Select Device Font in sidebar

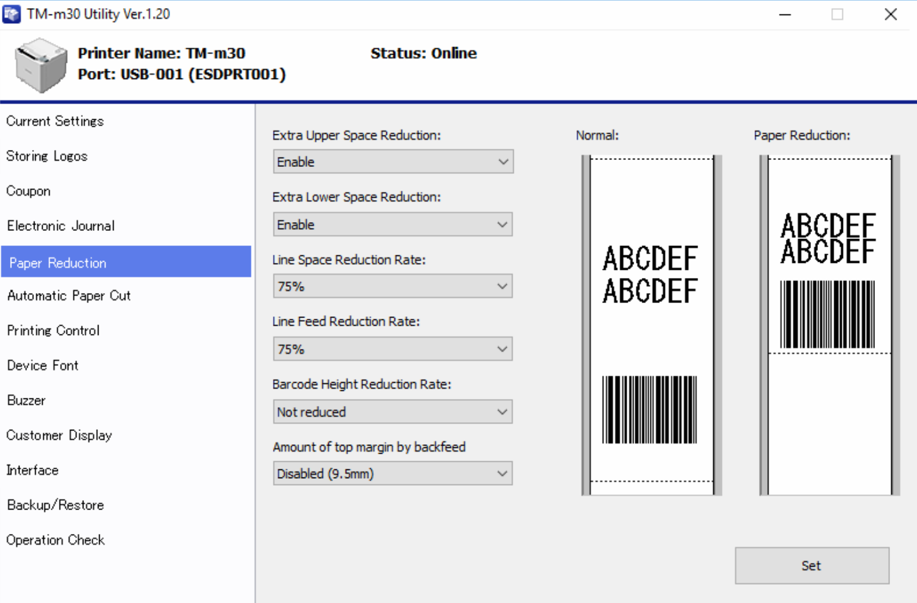pos(43,366)
